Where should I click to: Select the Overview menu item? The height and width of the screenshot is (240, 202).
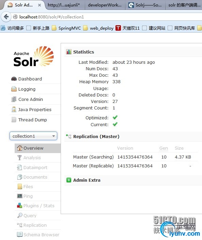click(x=37, y=148)
